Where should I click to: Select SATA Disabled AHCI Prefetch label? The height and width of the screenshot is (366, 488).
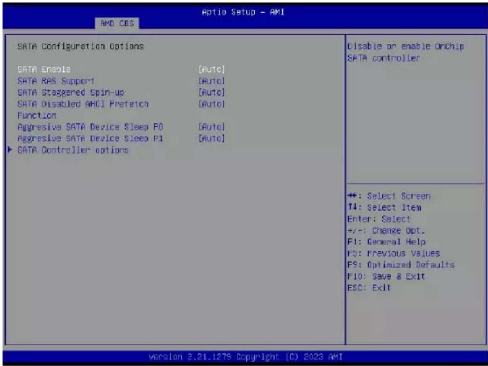(x=83, y=104)
